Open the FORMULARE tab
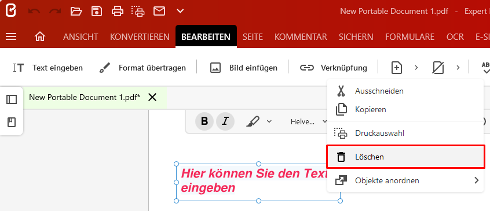 [x=409, y=37]
